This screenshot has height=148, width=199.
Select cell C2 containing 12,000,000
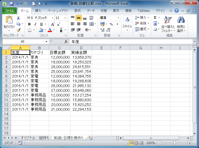[59, 57]
